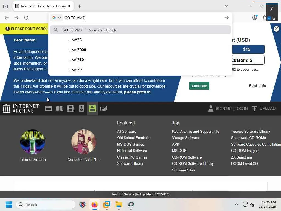Image resolution: width=281 pixels, height=211 pixels.
Task: Click the Remind Me link
Action: [x=257, y=86]
